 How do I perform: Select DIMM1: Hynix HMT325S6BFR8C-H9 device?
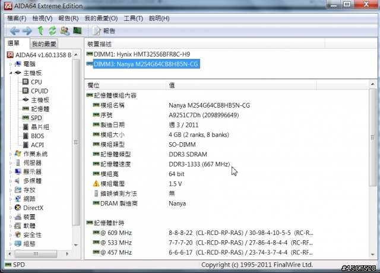pos(142,54)
